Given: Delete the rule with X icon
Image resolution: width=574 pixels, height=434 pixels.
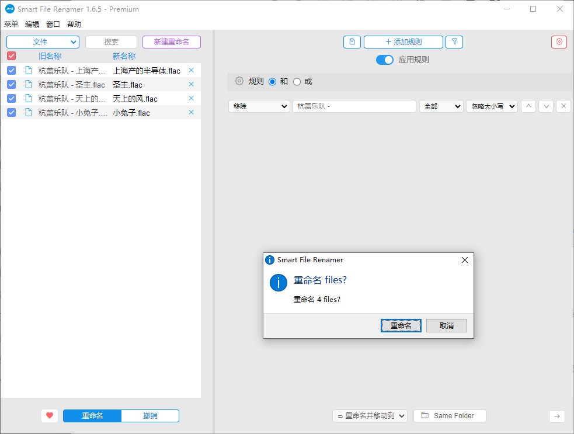Looking at the screenshot, I should (563, 106).
